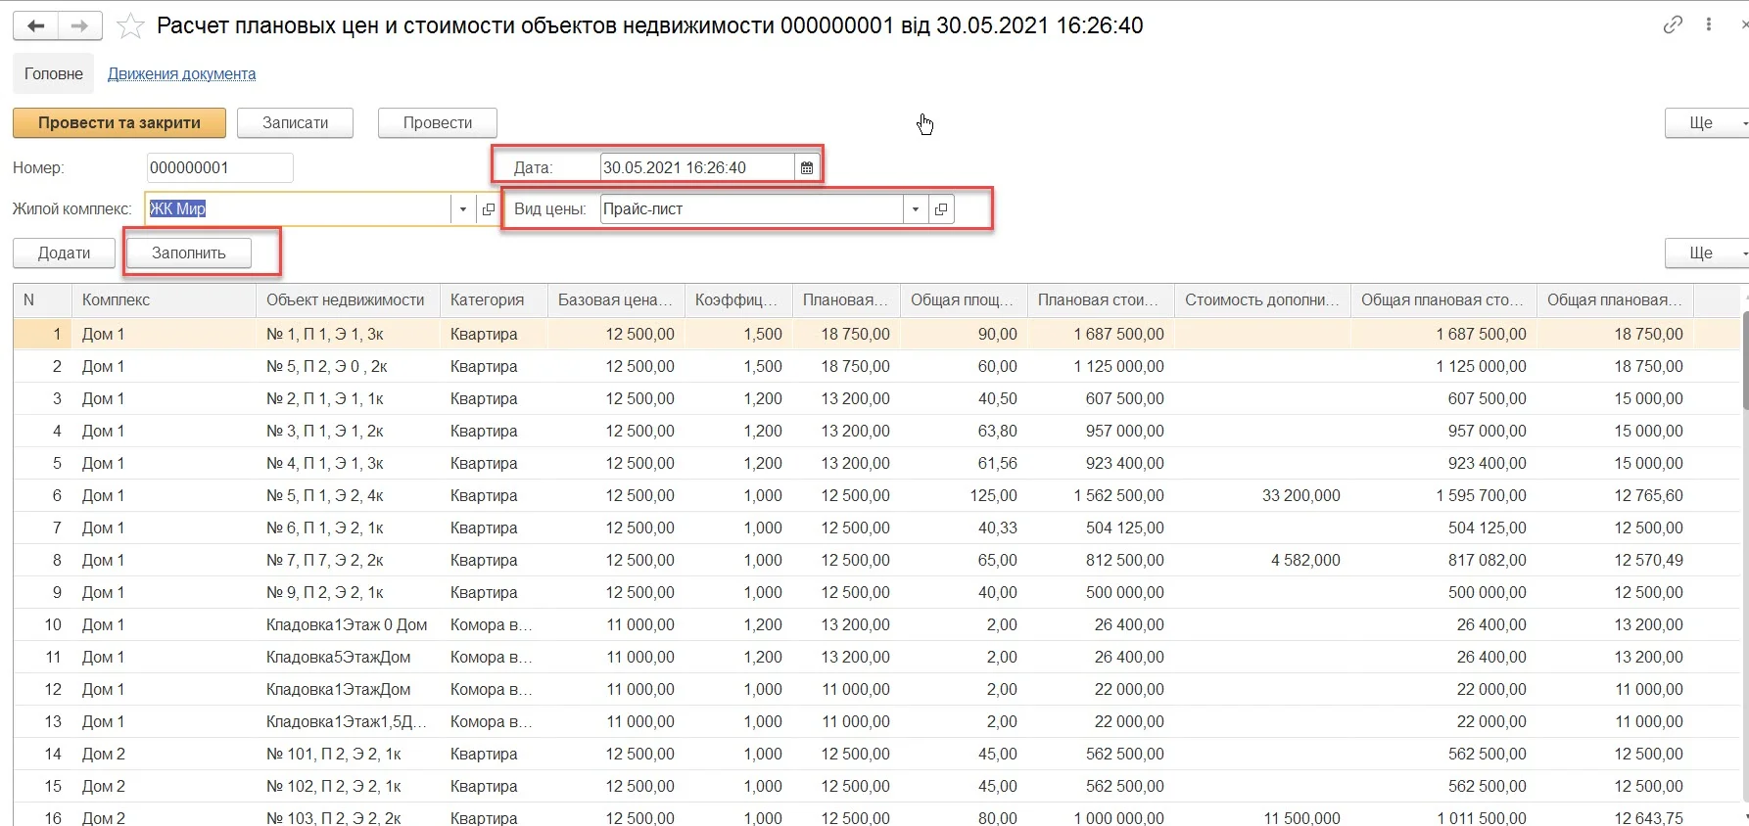Sort by the N column header

42,299
